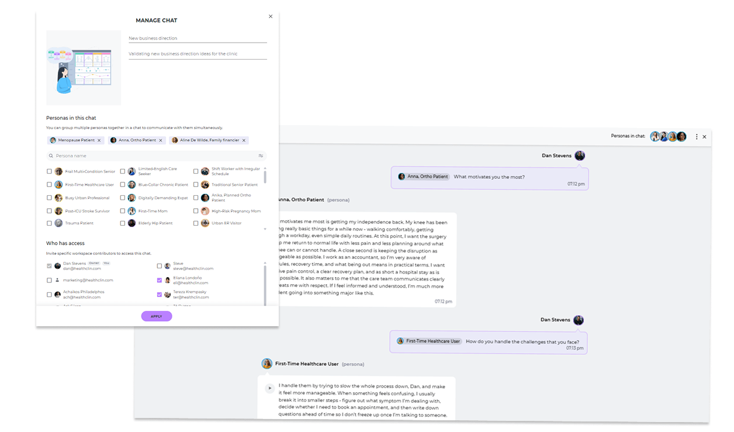Viewport: 734px width, 432px height.
Task: Click Steve's avatar in access list
Action: 168,266
